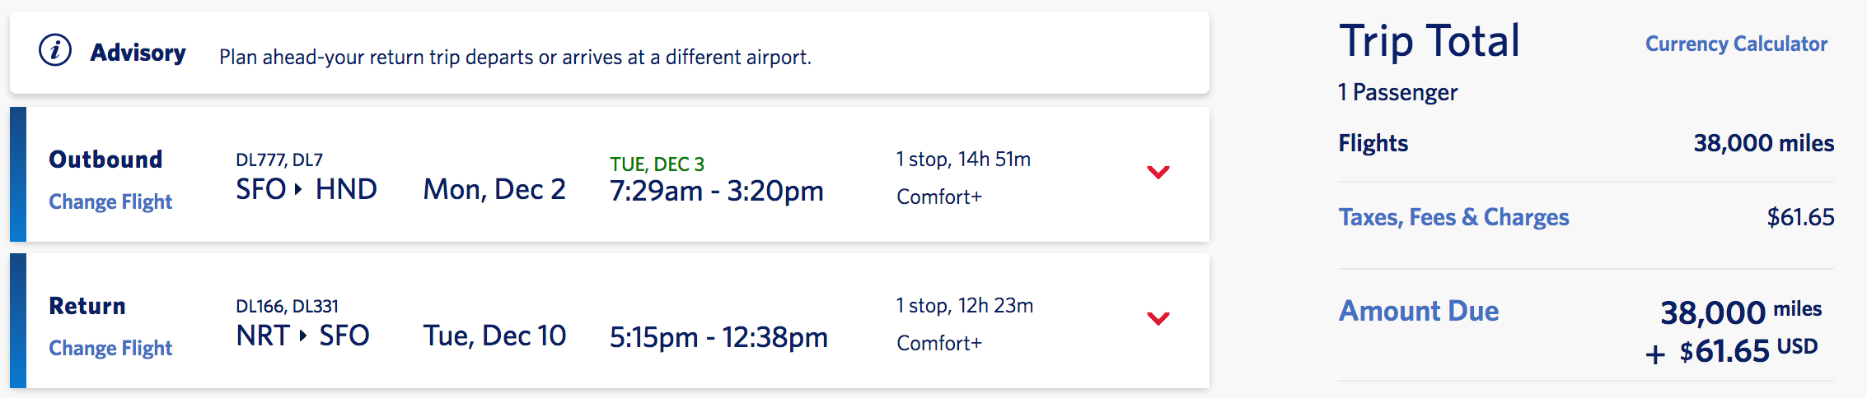The height and width of the screenshot is (398, 1867).
Task: Click the return date Tue, Dec 10
Action: coord(494,336)
